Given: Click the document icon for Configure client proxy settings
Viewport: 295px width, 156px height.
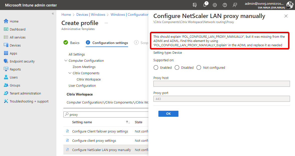Looking at the screenshot, I should tap(67, 140).
